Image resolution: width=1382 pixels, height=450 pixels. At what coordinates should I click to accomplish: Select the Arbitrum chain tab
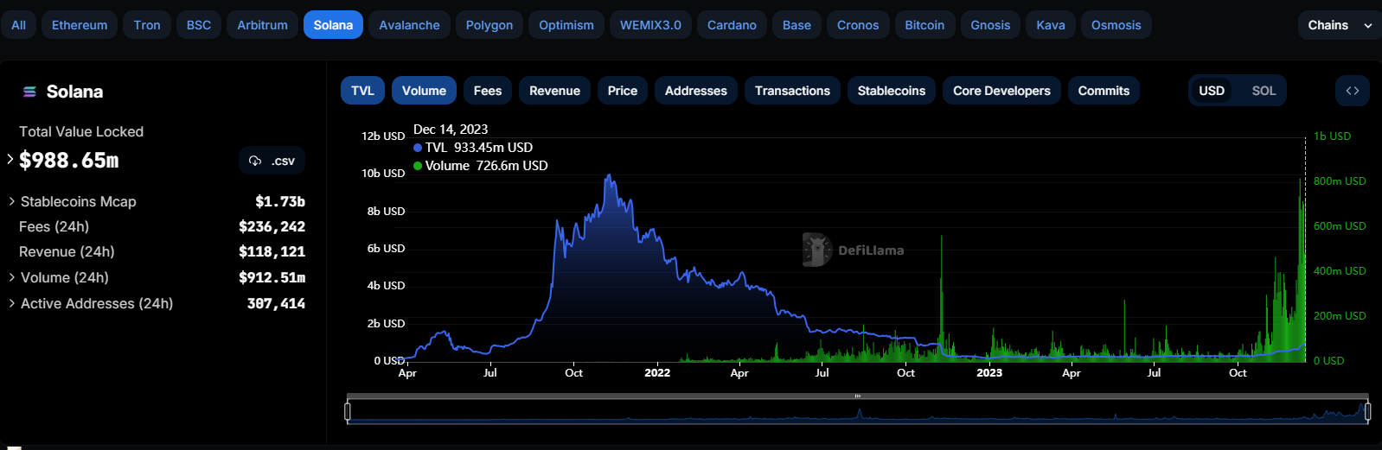(x=262, y=25)
